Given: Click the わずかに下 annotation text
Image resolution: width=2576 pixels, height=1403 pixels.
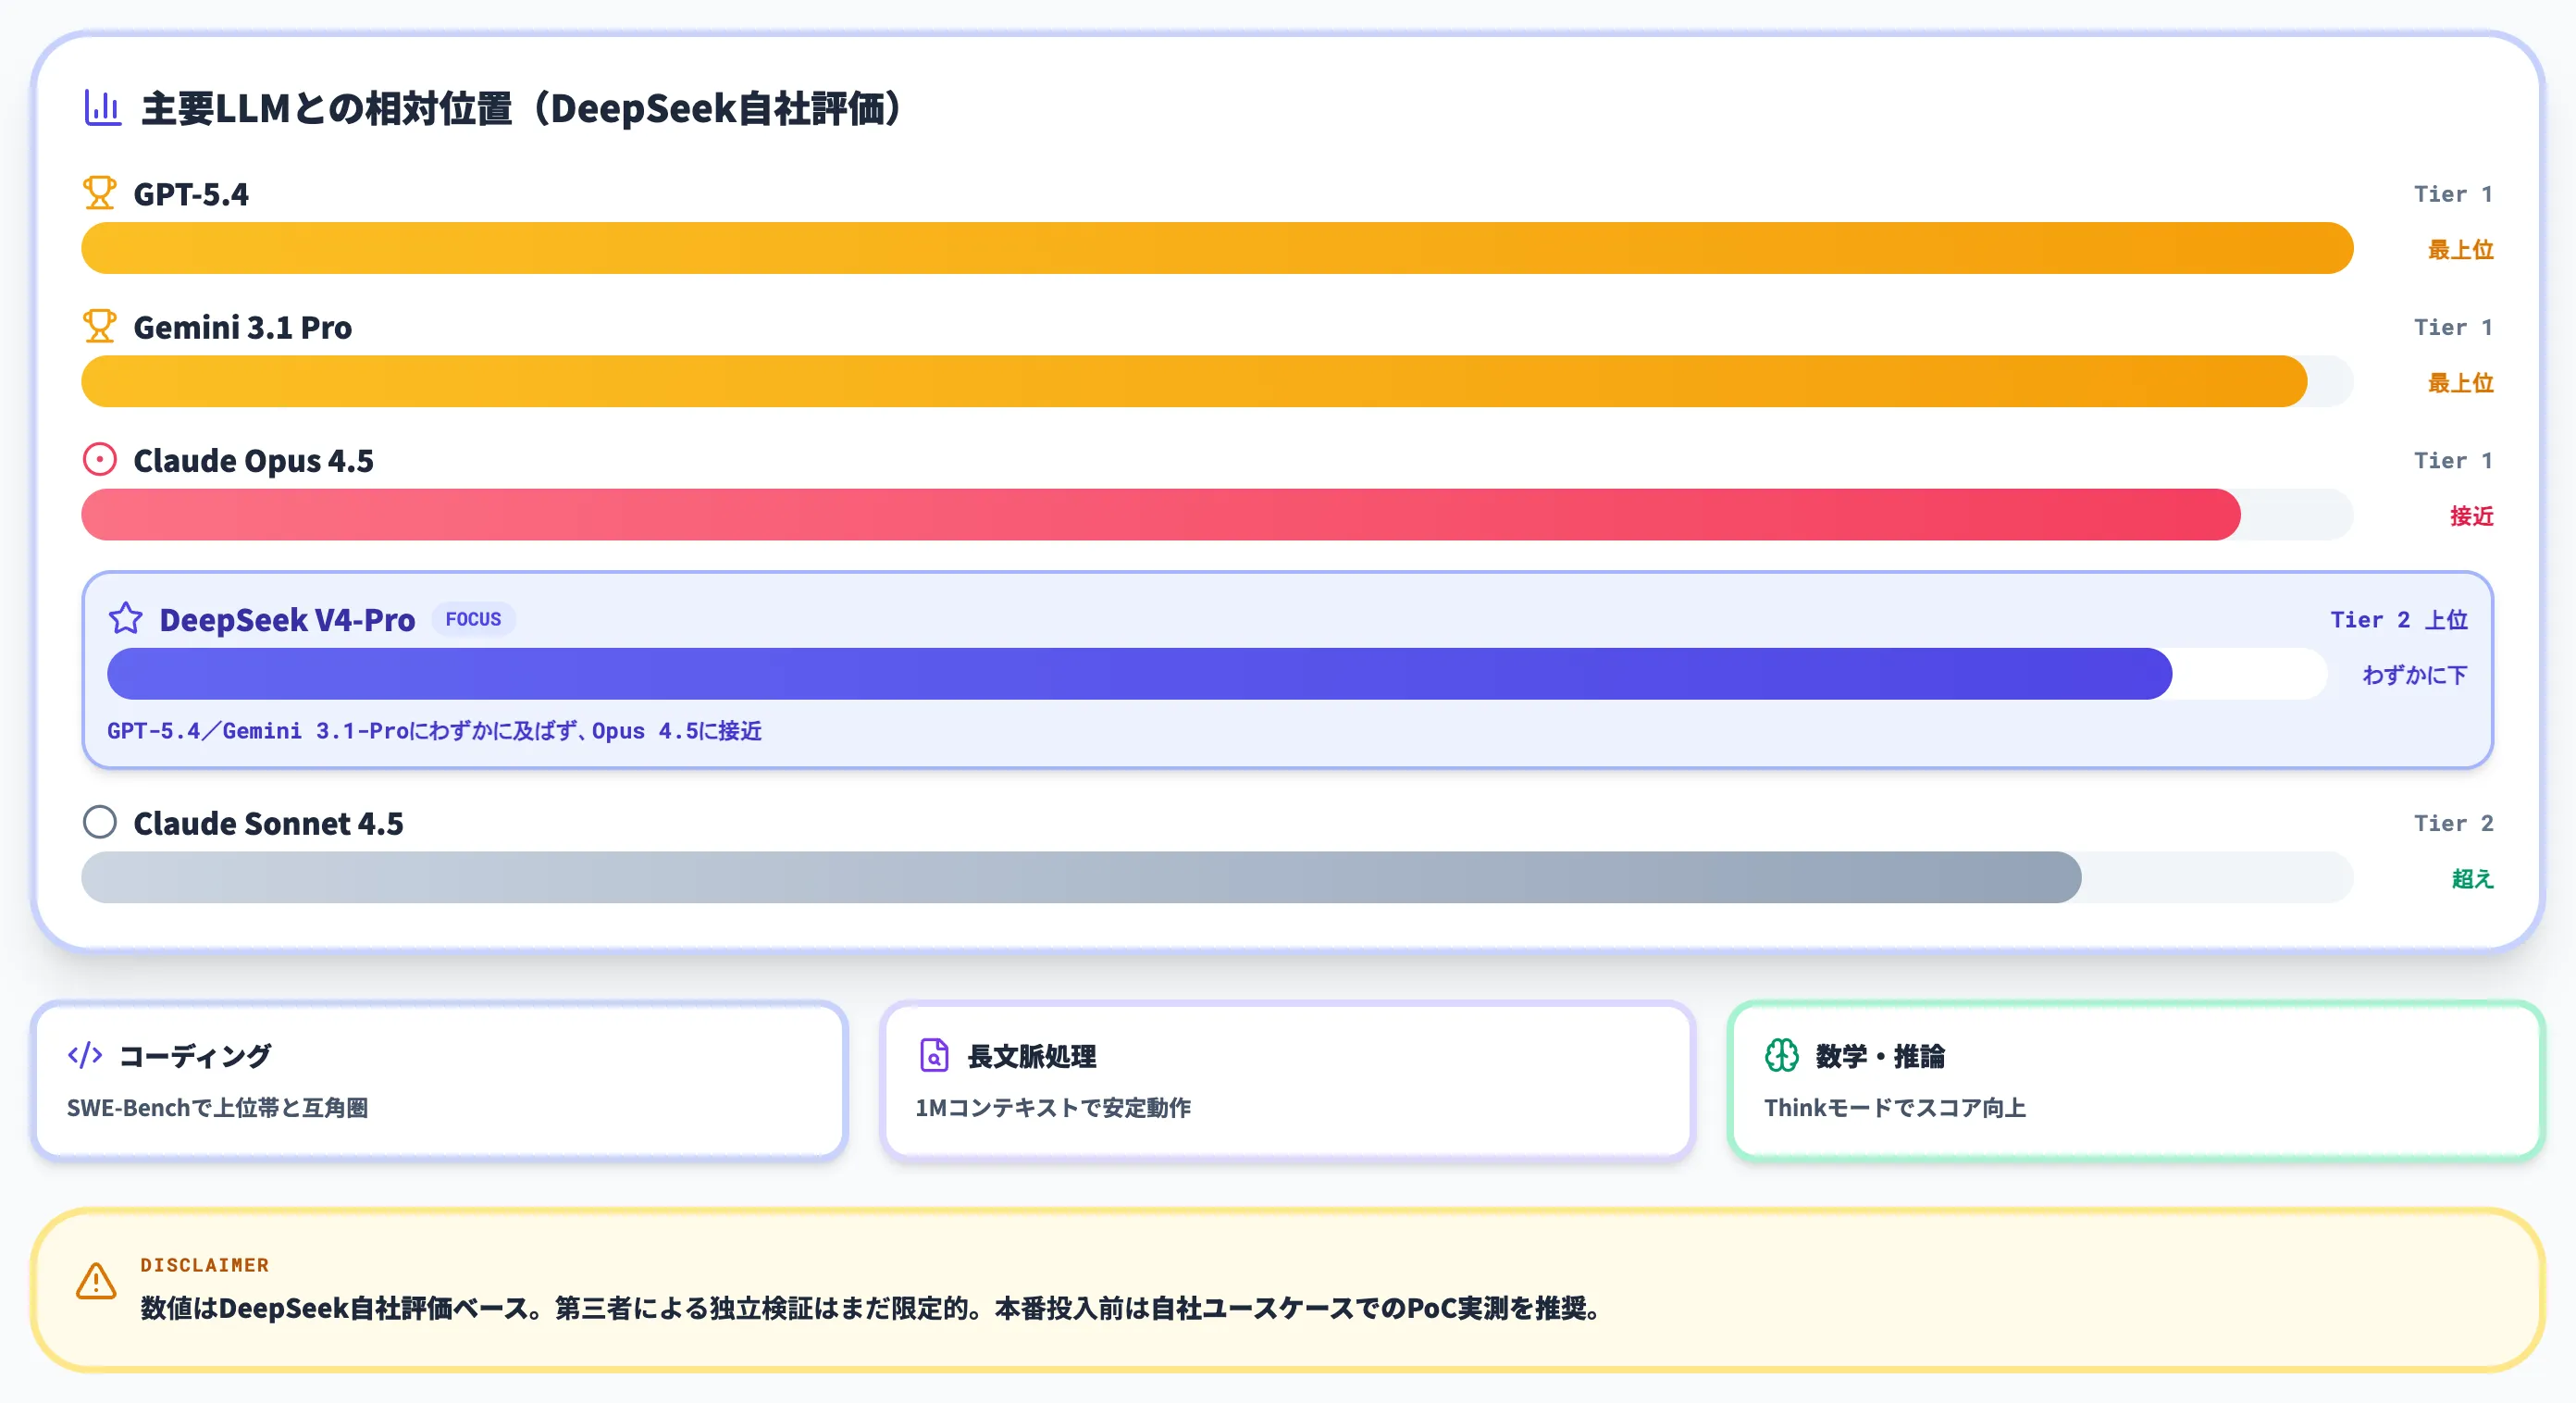Looking at the screenshot, I should point(2413,673).
